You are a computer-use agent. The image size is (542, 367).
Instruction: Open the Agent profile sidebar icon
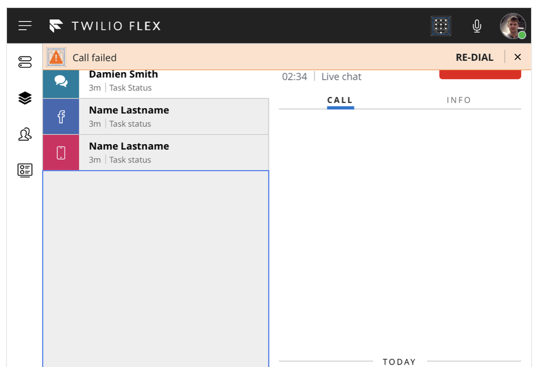tap(25, 170)
